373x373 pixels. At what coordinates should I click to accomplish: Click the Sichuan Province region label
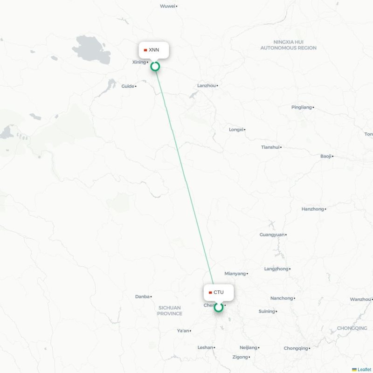[170, 311]
